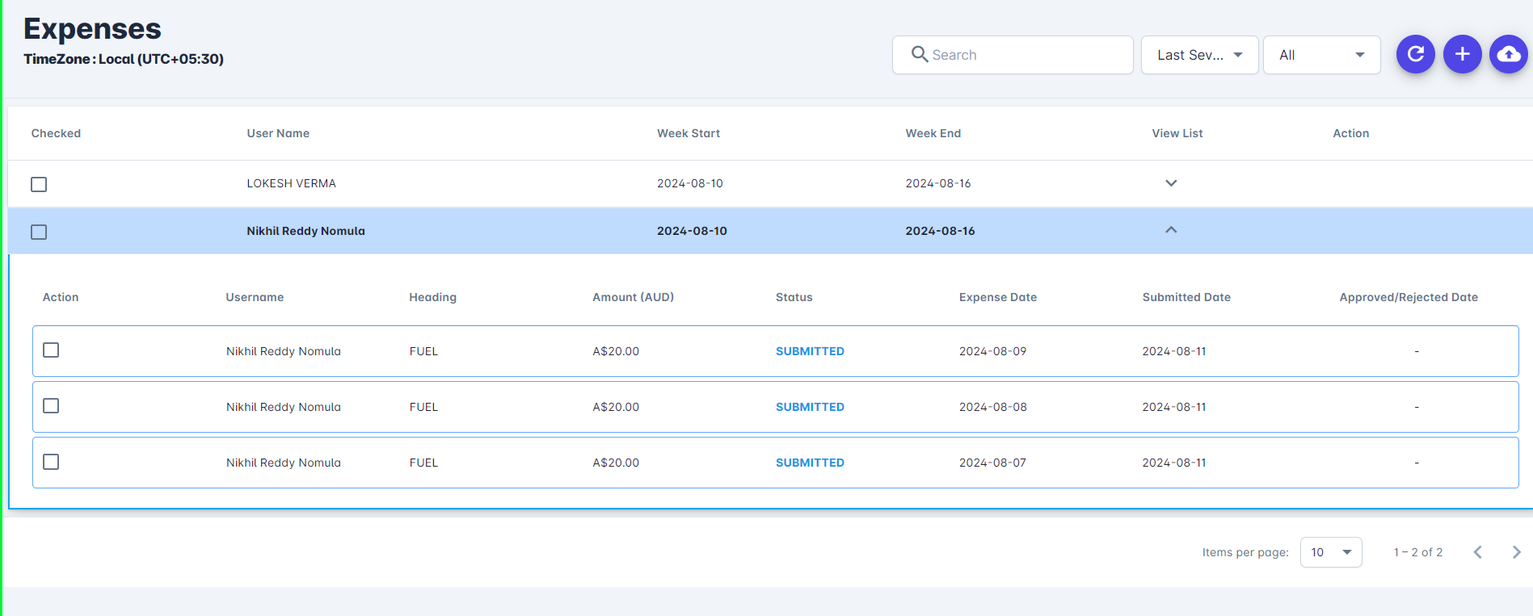Click the cloud upload button
1533x616 pixels.
[x=1508, y=54]
